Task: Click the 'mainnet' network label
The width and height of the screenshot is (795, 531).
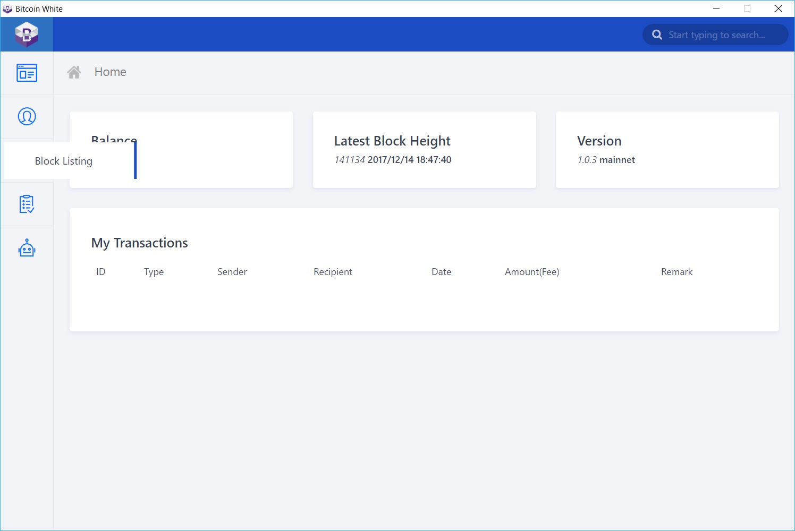Action: click(x=618, y=160)
